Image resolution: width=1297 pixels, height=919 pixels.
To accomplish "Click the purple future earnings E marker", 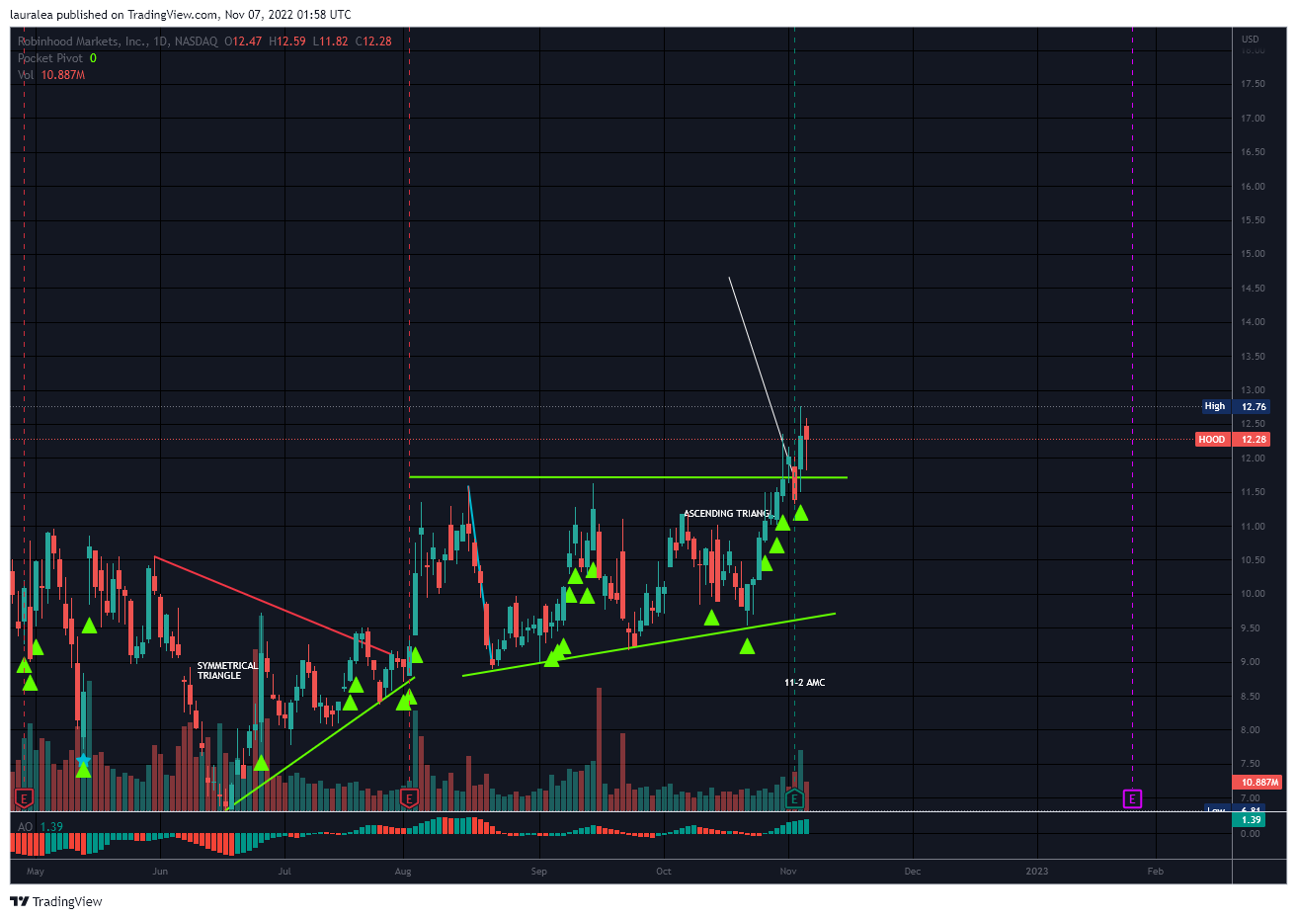I will coord(1132,798).
